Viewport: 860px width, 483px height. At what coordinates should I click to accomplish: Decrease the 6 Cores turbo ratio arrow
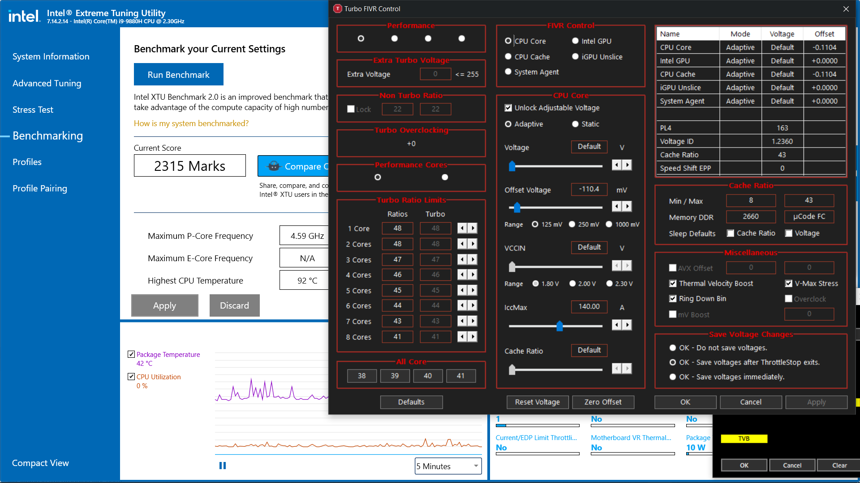click(462, 305)
